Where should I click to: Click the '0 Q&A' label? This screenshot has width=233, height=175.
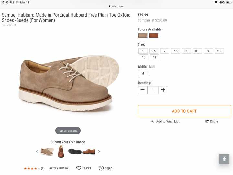click(109, 169)
